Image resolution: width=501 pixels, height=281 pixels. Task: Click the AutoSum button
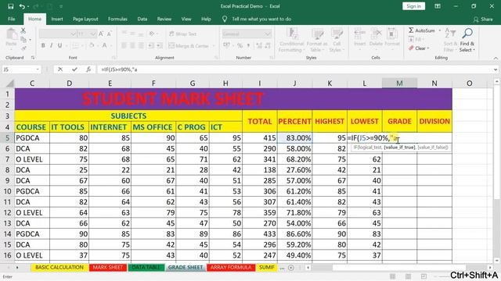422,30
